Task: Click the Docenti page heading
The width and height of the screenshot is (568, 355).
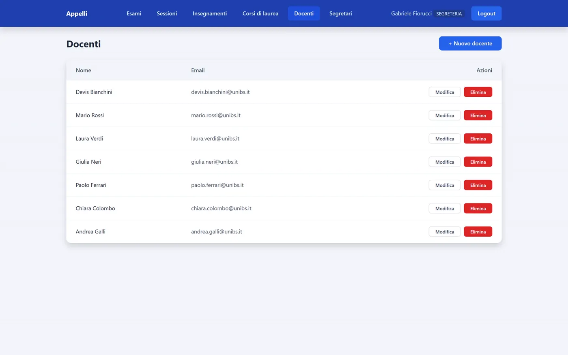Action: (x=84, y=44)
